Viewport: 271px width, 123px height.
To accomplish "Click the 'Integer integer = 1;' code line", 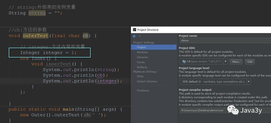I will click(x=48, y=53).
